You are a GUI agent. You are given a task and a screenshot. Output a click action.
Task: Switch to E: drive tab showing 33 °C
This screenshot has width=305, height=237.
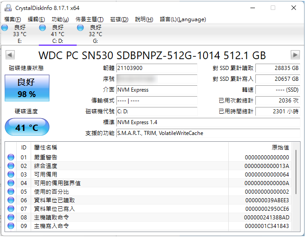[x=20, y=34]
